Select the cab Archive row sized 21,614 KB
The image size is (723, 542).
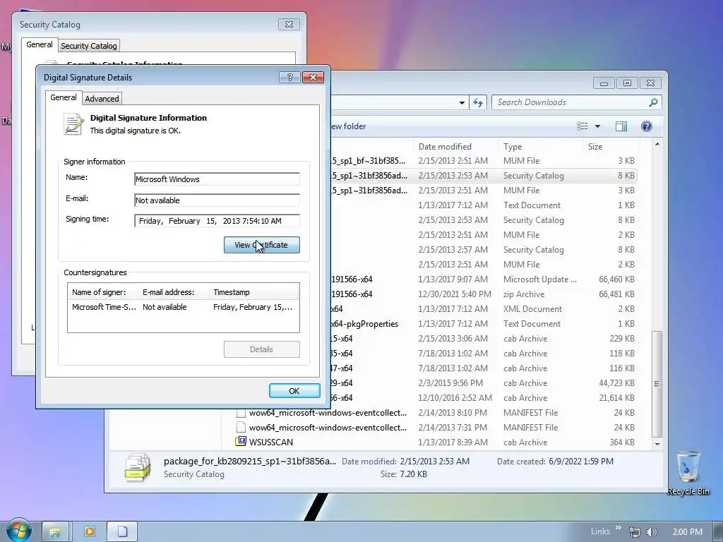484,398
